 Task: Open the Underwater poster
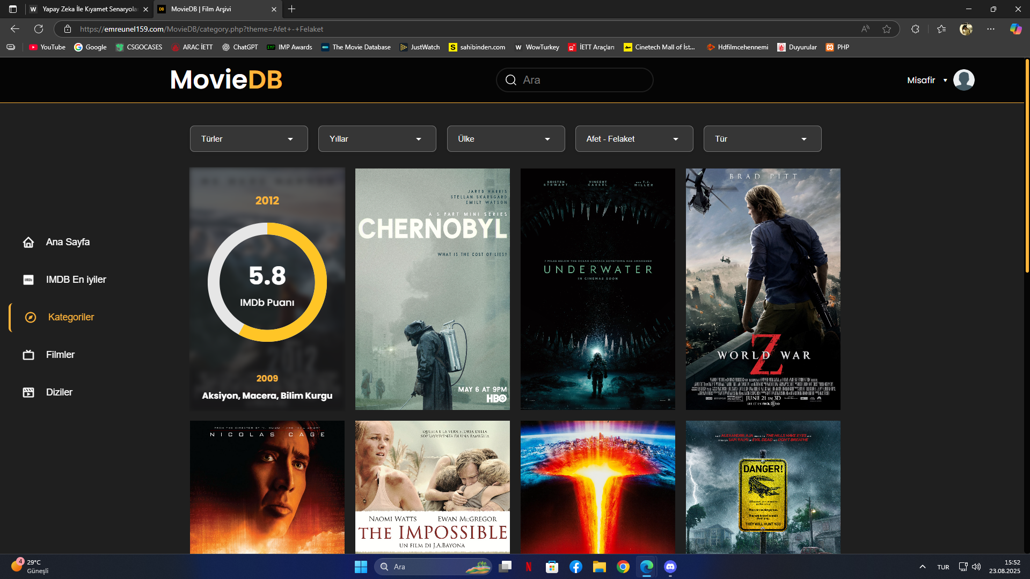click(x=597, y=289)
